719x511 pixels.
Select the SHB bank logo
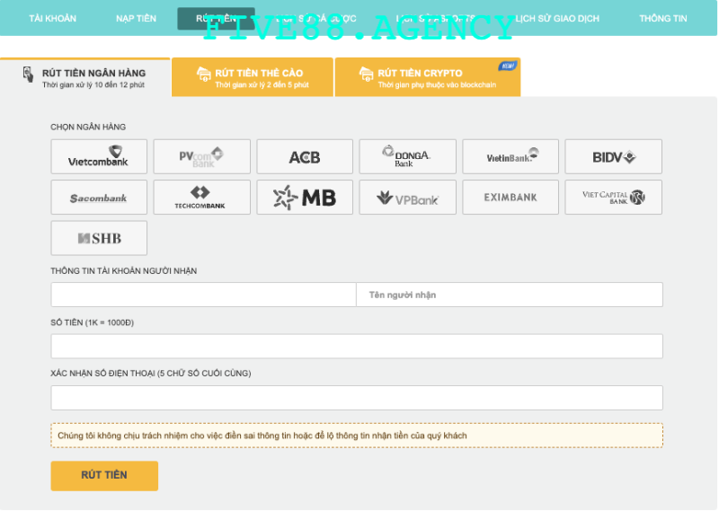point(99,238)
